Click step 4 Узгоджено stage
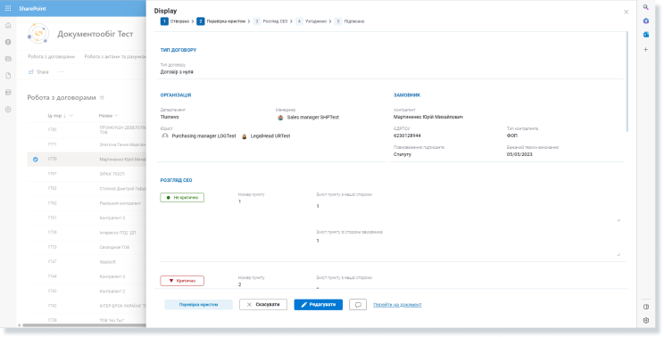The height and width of the screenshot is (337, 664). tap(311, 21)
